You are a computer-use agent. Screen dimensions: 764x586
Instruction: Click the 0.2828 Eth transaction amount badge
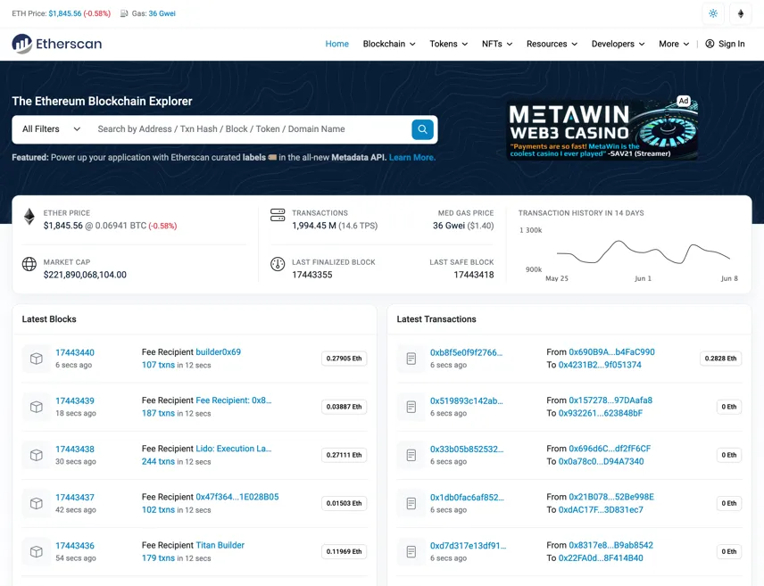[720, 359]
